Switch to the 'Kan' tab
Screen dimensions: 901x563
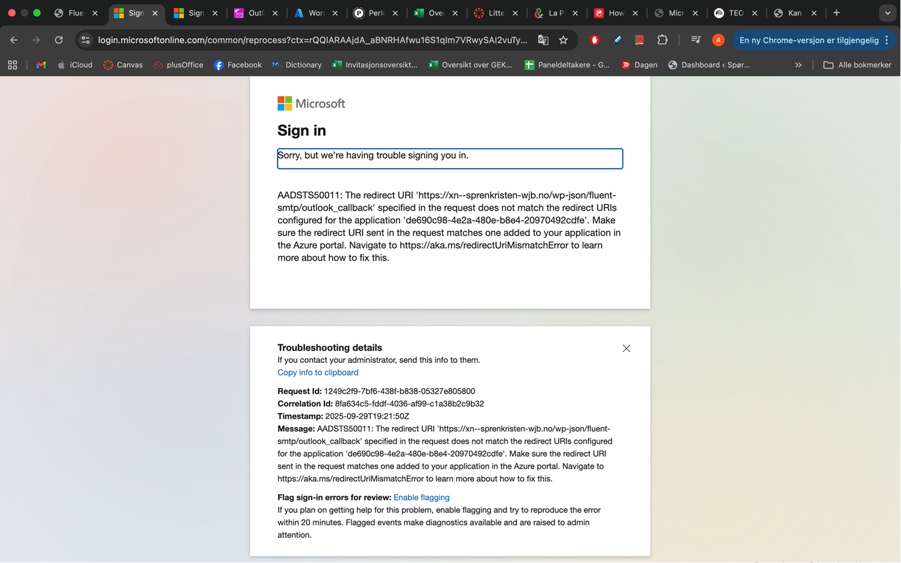[795, 13]
